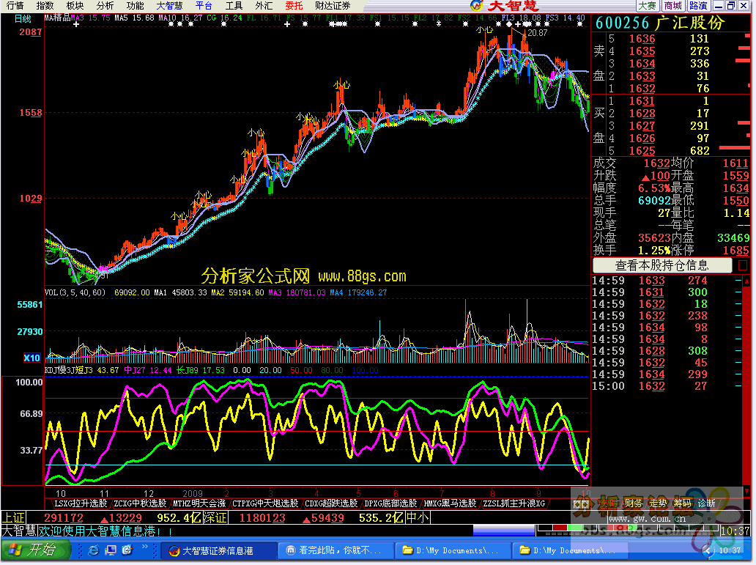Open the 分析 menu
Viewport: 756px width, 565px height.
coord(105,6)
